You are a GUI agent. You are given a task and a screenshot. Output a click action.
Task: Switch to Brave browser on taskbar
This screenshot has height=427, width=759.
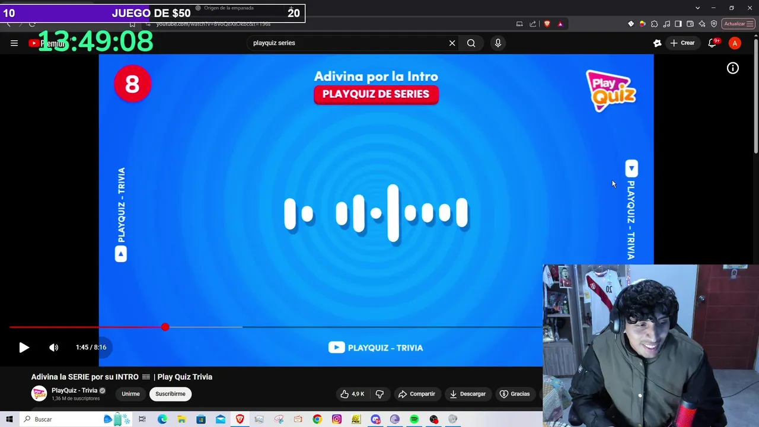click(x=240, y=419)
